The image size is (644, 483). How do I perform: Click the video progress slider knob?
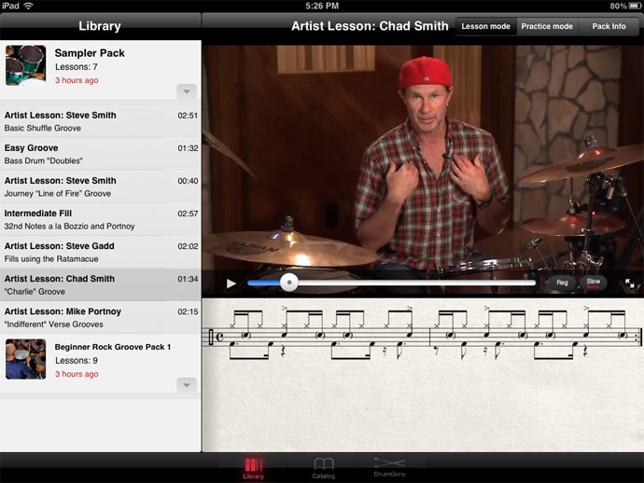(289, 283)
